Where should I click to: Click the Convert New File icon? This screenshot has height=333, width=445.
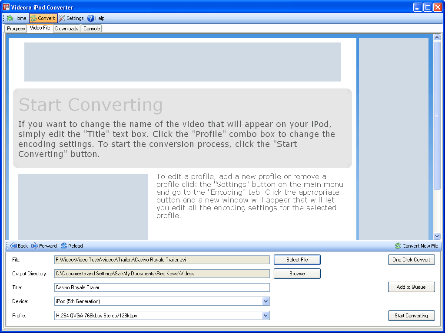point(398,246)
